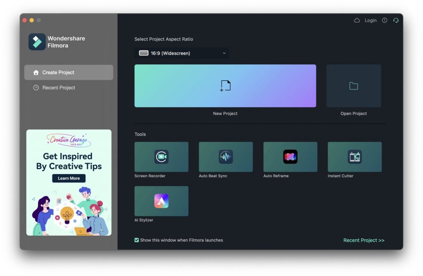Image resolution: width=423 pixels, height=276 pixels.
Task: Expand the 16:9 Widescreen aspect ratio dropdown
Action: click(182, 53)
